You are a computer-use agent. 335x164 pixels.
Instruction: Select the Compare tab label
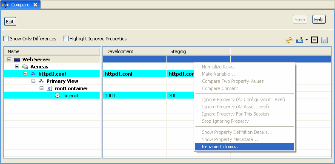(x=20, y=5)
